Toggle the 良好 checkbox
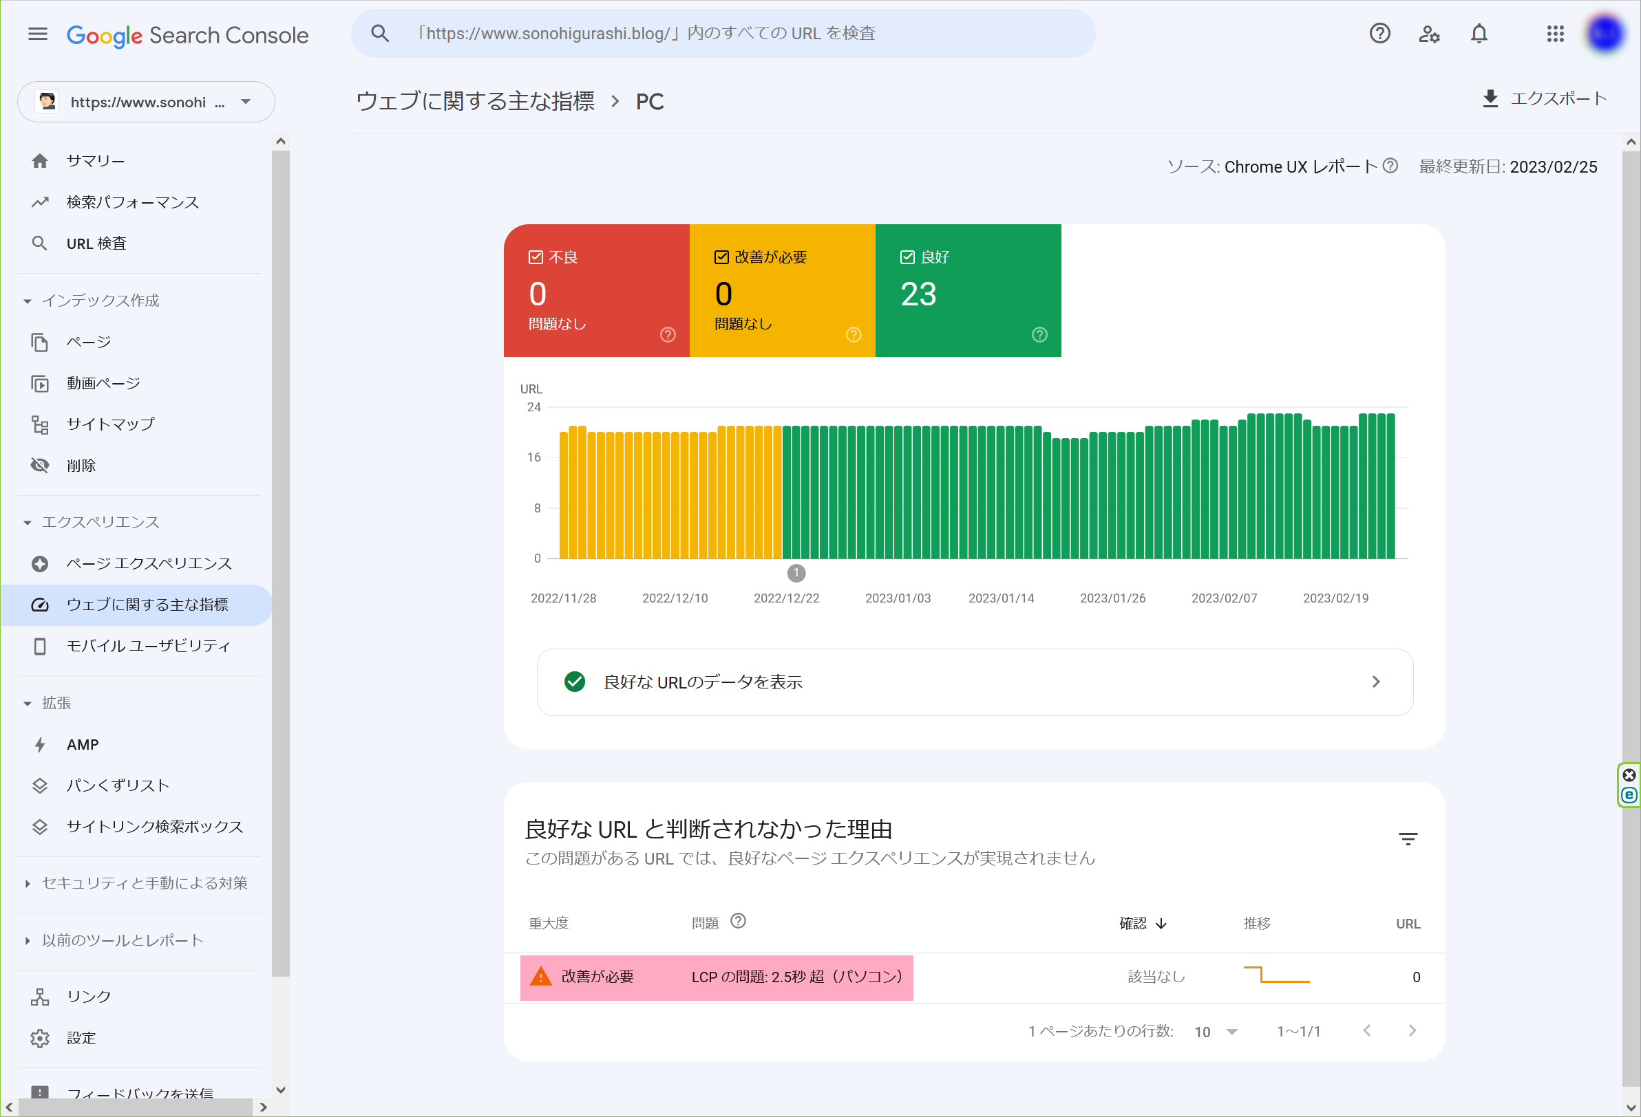The image size is (1641, 1117). [907, 257]
